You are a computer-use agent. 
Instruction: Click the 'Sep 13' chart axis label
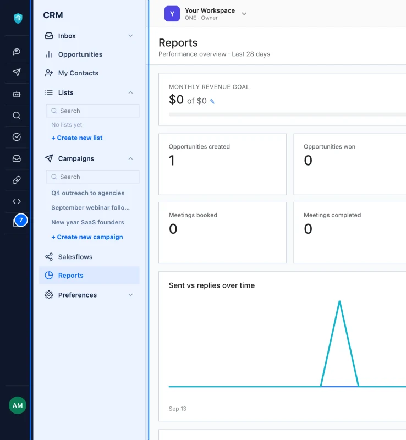point(178,409)
